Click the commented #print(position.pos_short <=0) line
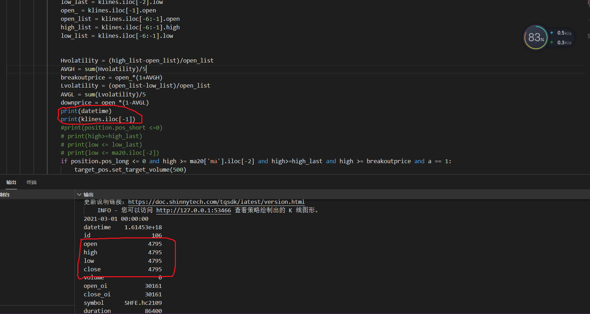Image resolution: width=590 pixels, height=314 pixels. point(111,128)
